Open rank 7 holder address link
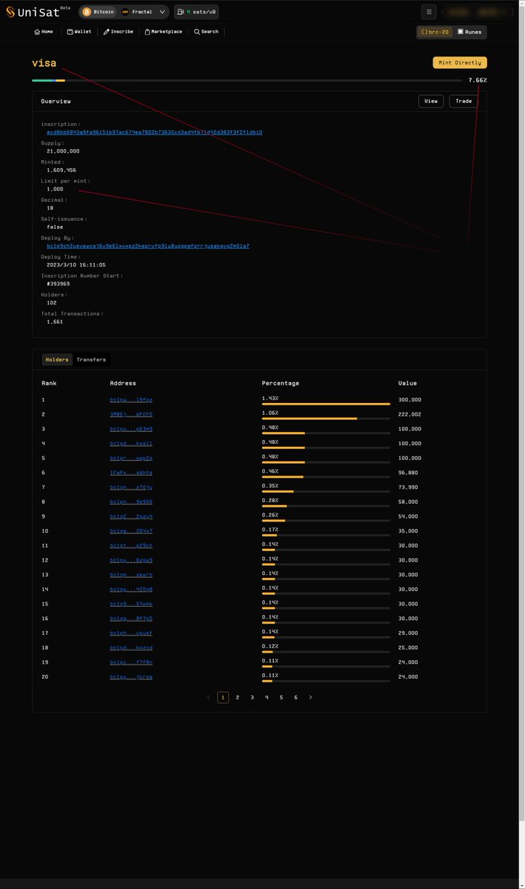Viewport: 525px width, 889px height. tap(131, 487)
